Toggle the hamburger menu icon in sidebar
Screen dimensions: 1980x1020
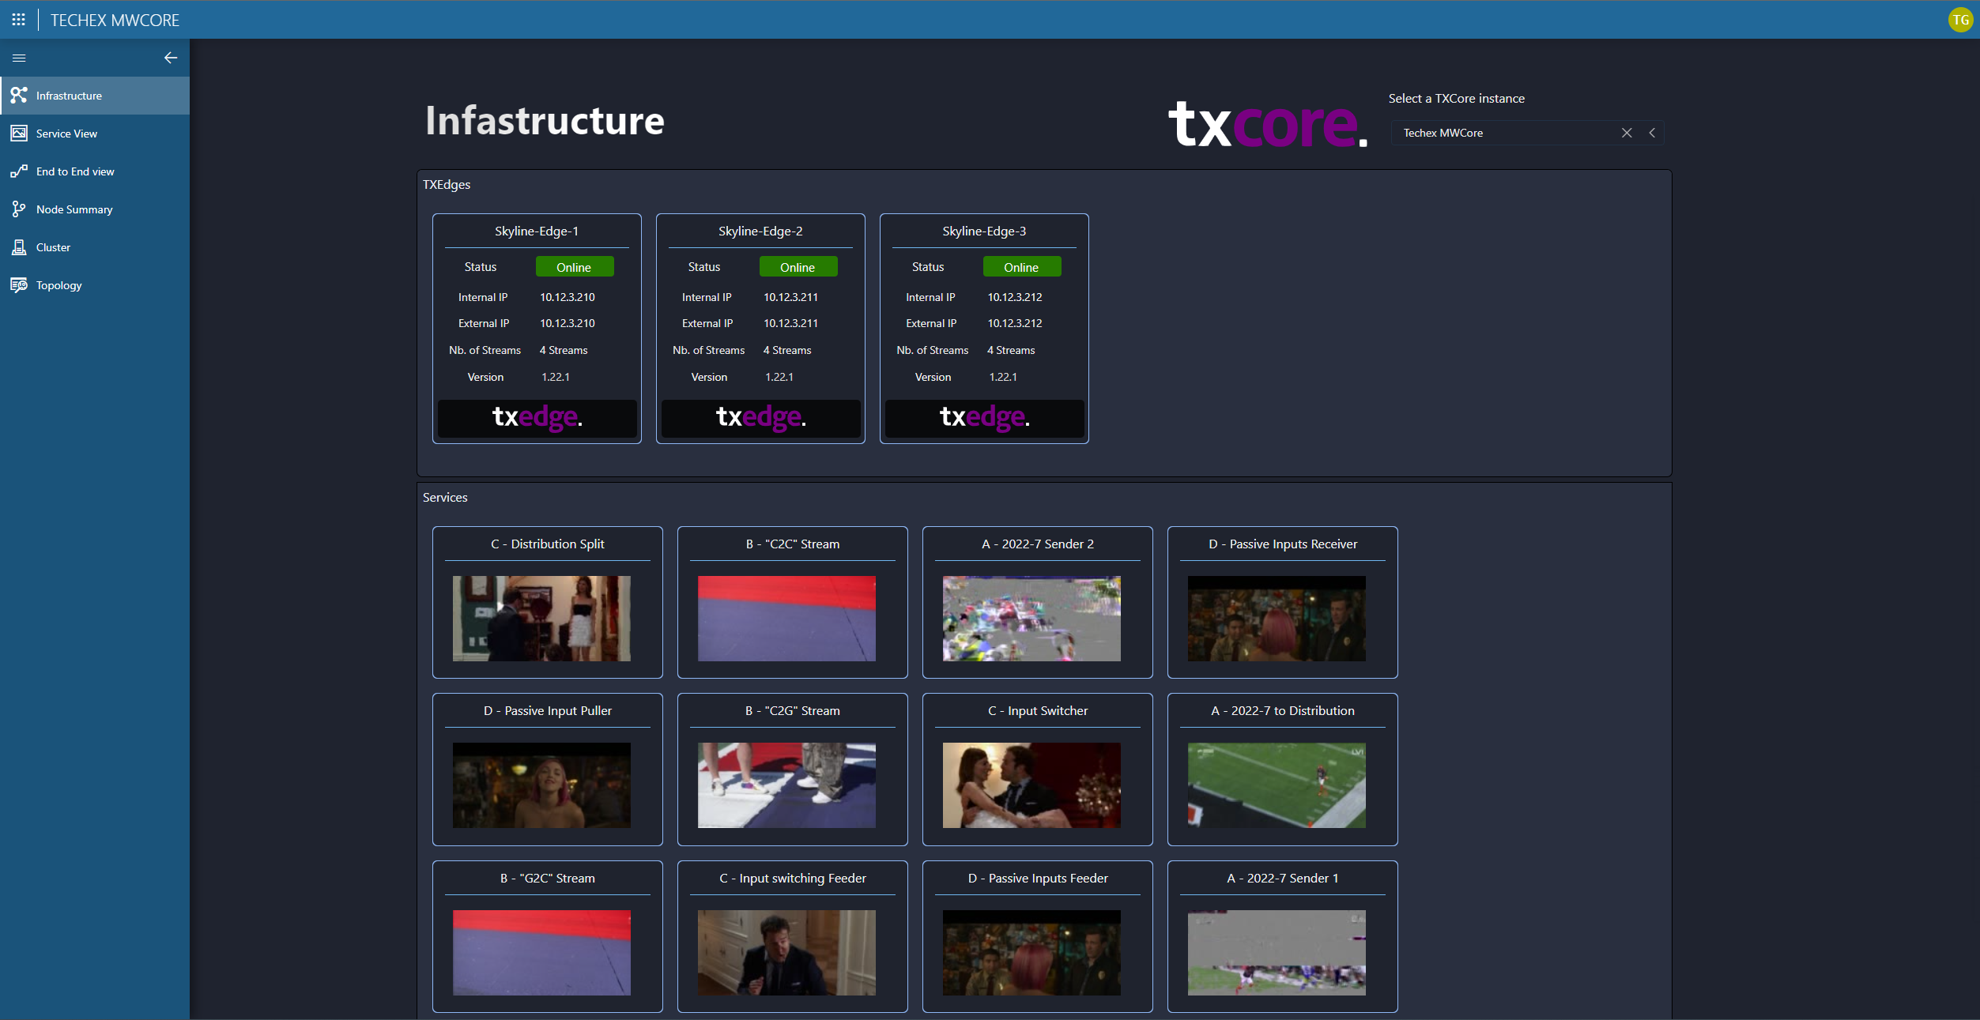coord(19,58)
